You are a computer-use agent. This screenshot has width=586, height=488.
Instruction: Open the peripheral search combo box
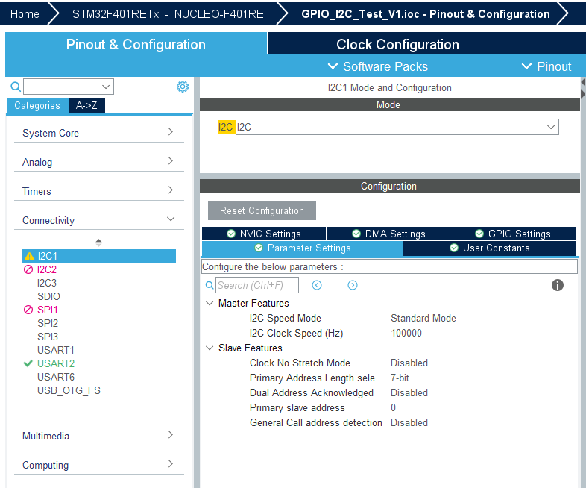click(x=69, y=87)
